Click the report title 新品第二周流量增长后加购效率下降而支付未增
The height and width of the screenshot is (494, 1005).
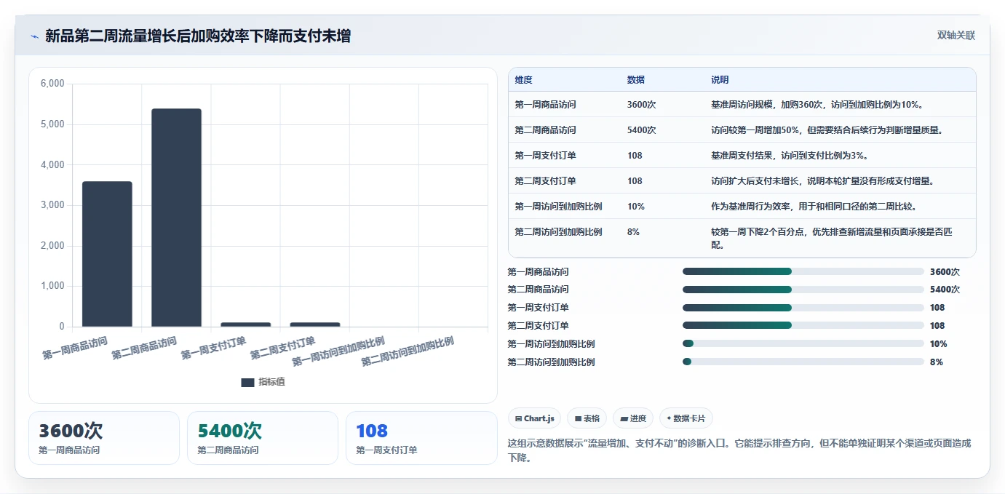tap(198, 36)
